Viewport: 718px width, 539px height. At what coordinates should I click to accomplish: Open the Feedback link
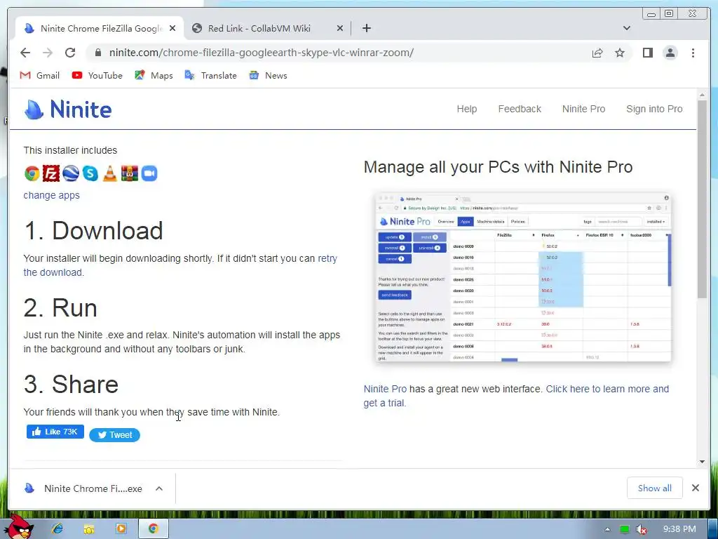(x=520, y=109)
